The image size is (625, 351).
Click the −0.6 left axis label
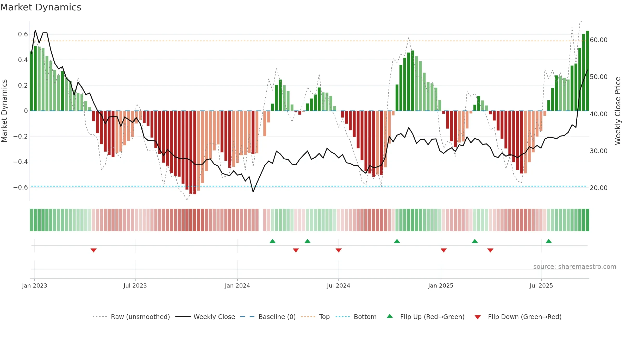point(21,187)
